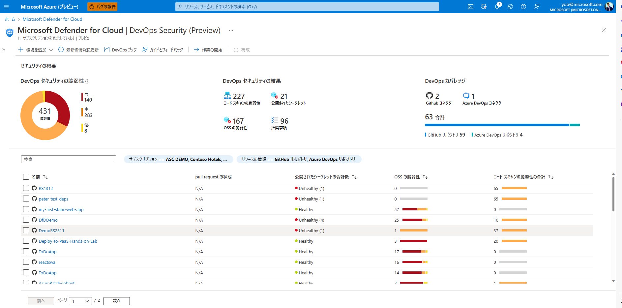Expand the 環境を追加 dropdown

click(x=51, y=49)
